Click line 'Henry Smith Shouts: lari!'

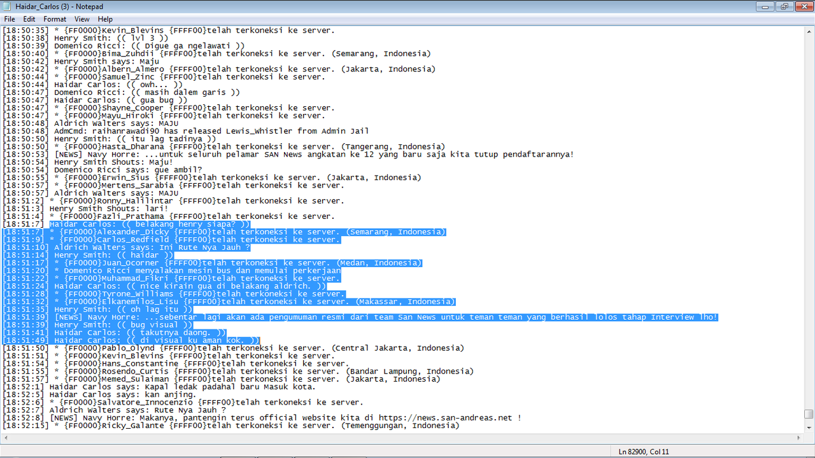click(x=86, y=209)
